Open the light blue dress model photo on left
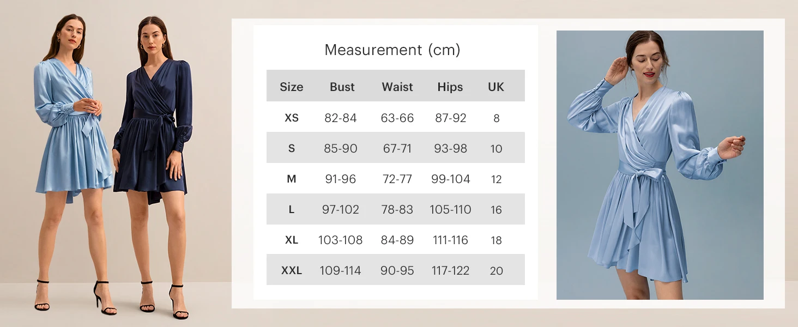 [74, 136]
